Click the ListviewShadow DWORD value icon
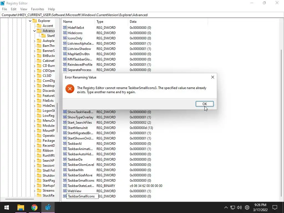 [65, 49]
